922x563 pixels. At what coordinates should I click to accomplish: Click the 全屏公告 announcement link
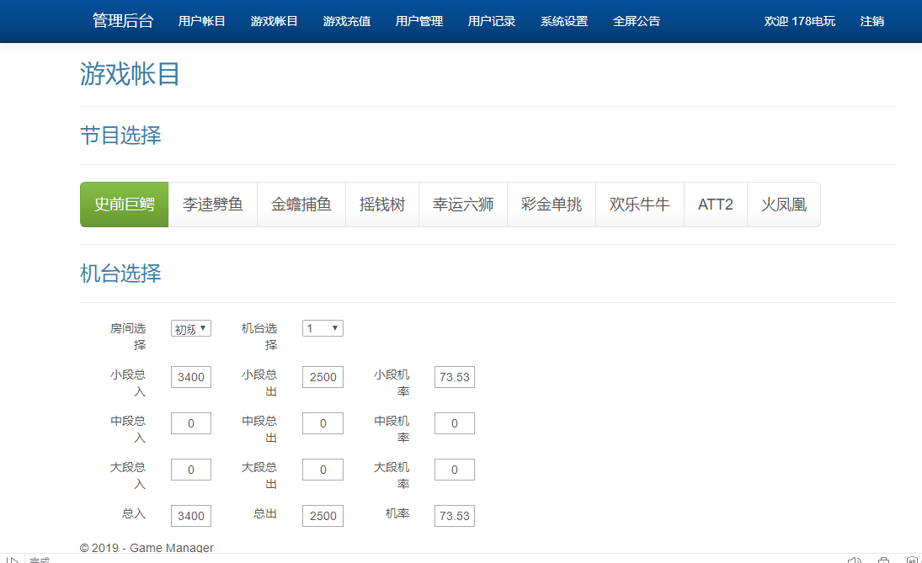pyautogui.click(x=637, y=21)
